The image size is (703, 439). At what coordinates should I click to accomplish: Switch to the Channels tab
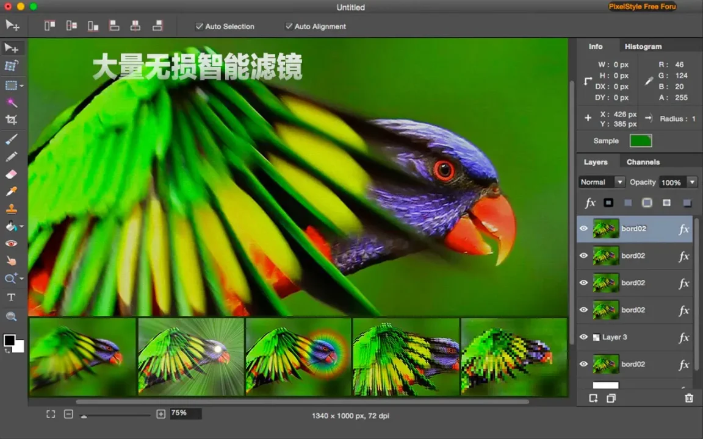(x=643, y=162)
